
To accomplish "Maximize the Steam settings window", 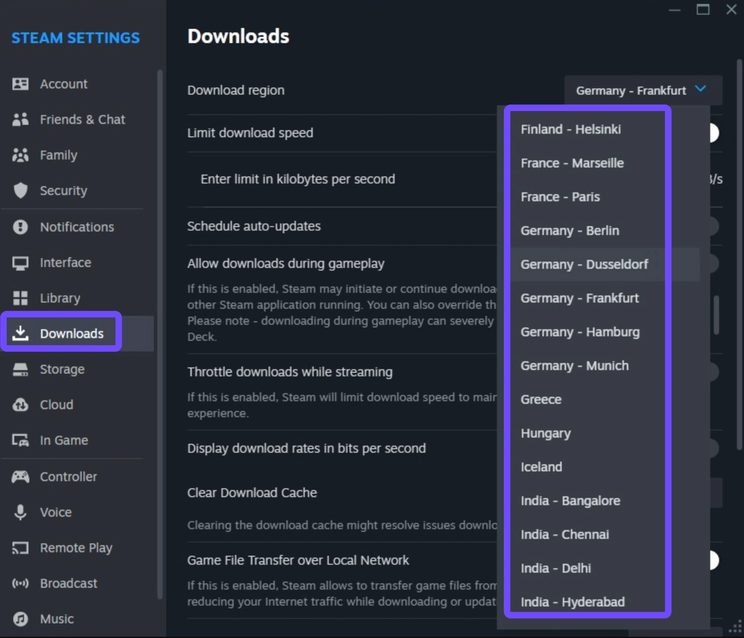I will point(703,10).
